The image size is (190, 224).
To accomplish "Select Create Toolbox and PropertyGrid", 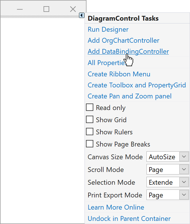I will (x=137, y=85).
